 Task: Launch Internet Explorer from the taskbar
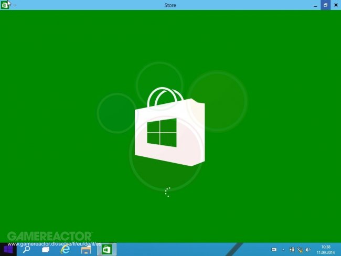[66, 250]
